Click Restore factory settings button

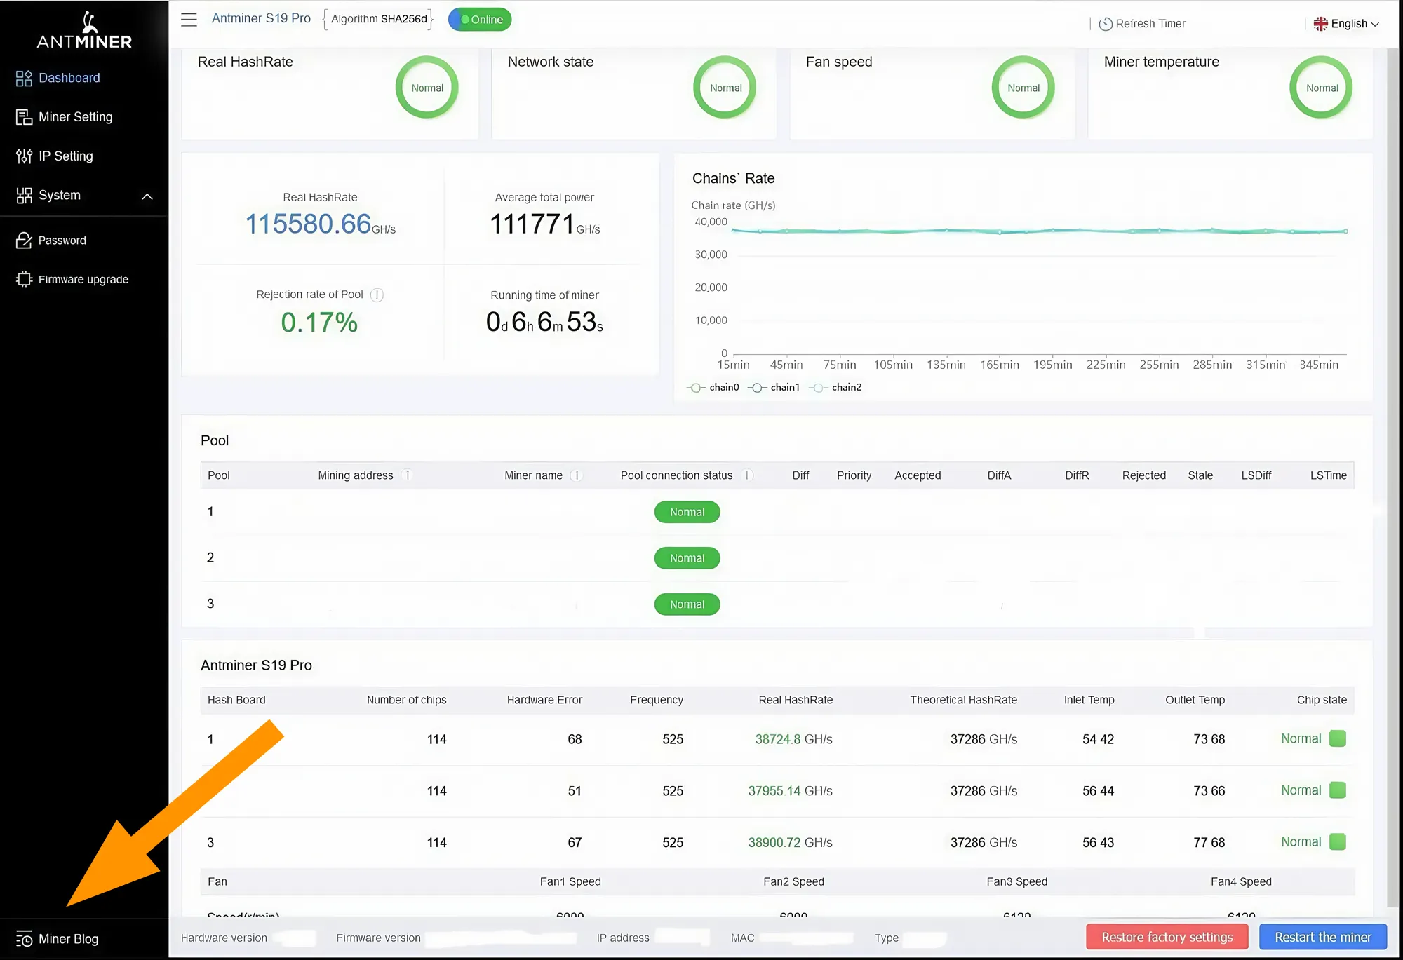coord(1167,938)
